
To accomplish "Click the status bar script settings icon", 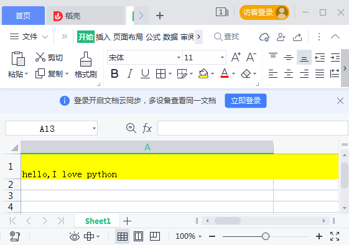I will click(15, 236).
